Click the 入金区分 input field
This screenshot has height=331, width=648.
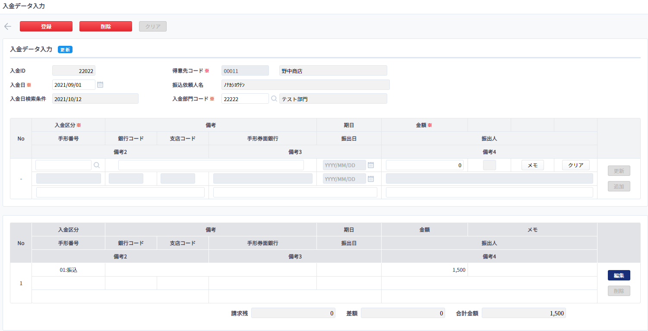coord(63,165)
